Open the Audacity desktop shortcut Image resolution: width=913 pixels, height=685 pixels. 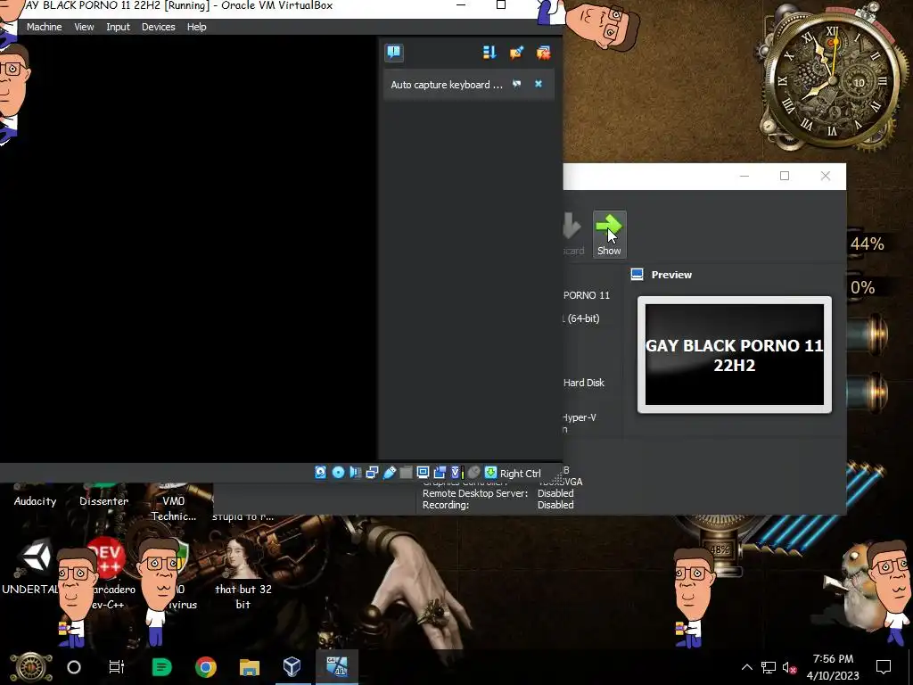coord(35,501)
